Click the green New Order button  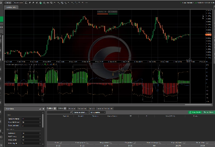click(x=195, y=112)
